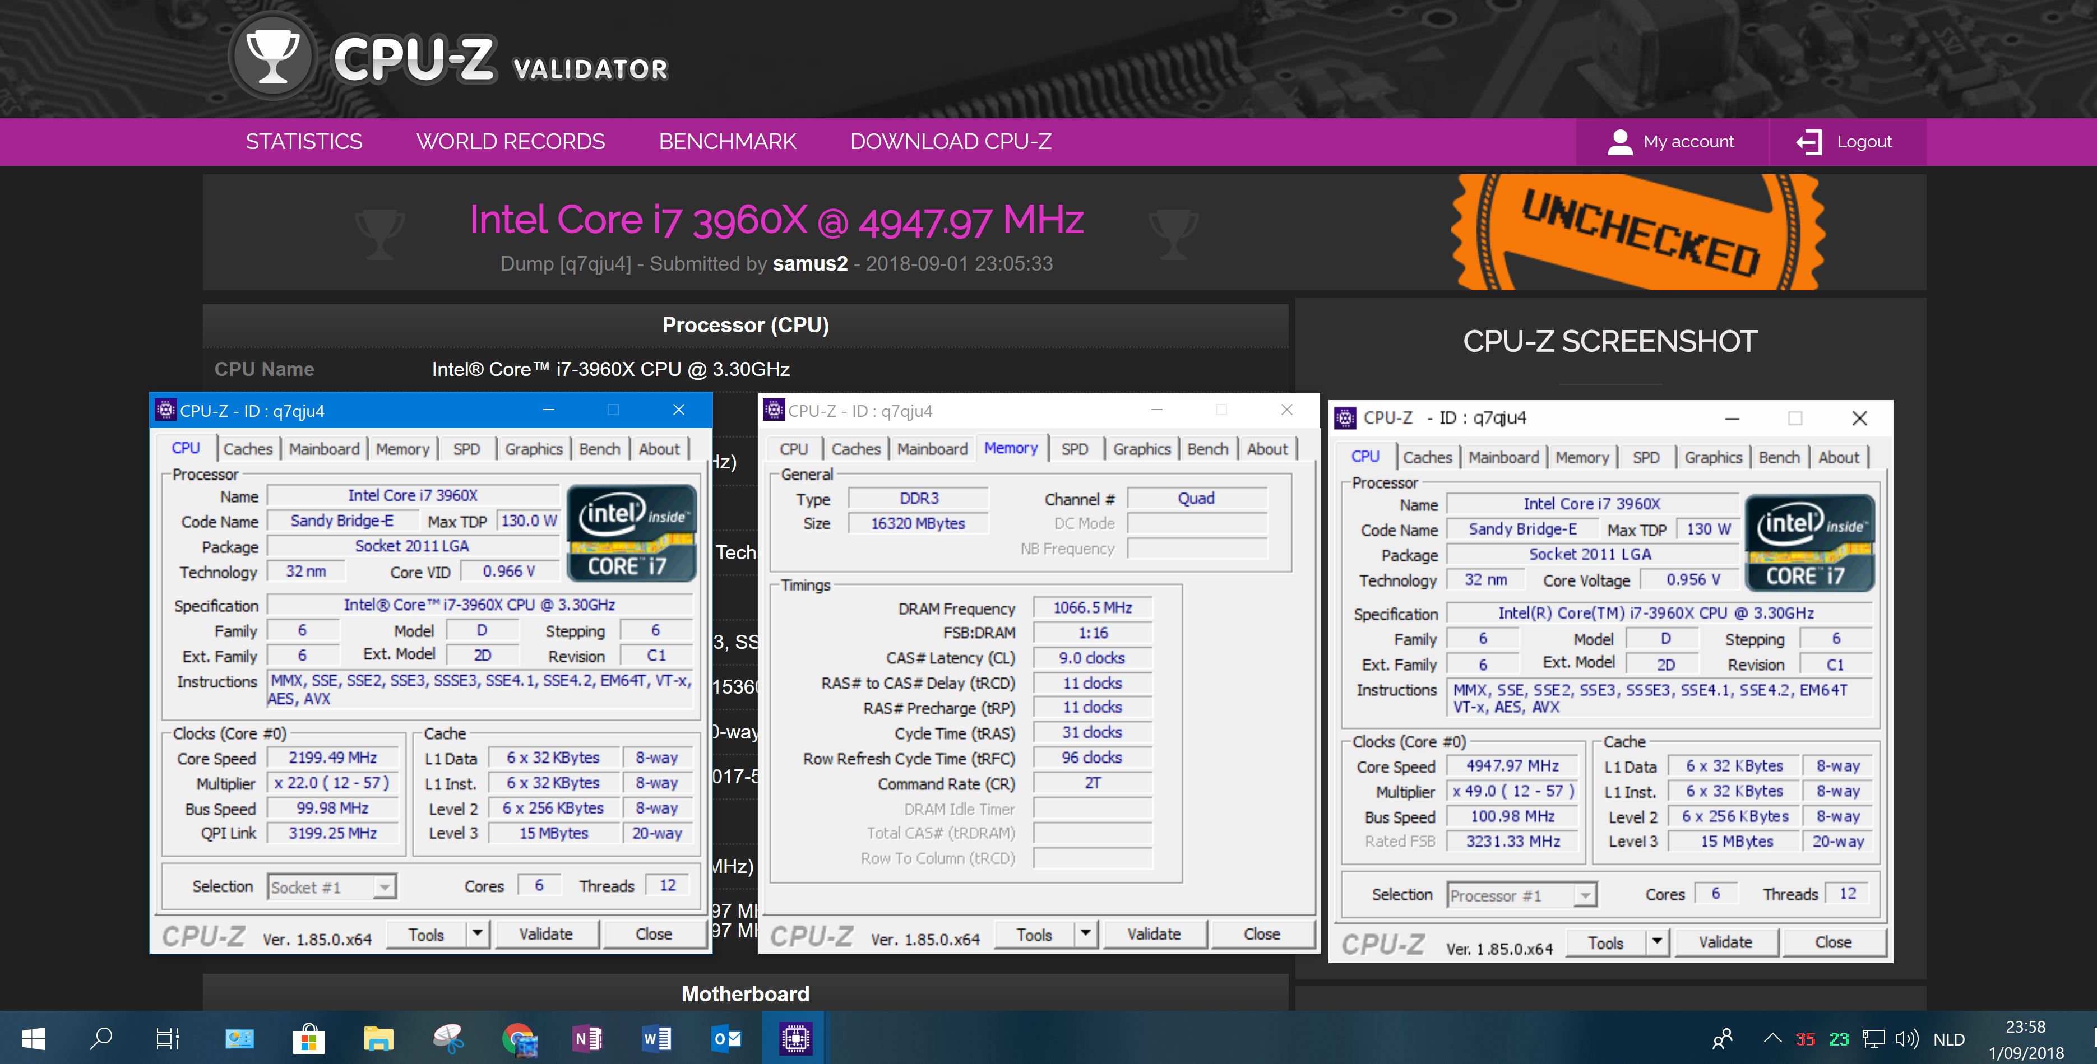This screenshot has height=1064, width=2097.
Task: Click Close button in middle CPU-Z window
Action: (x=1262, y=934)
